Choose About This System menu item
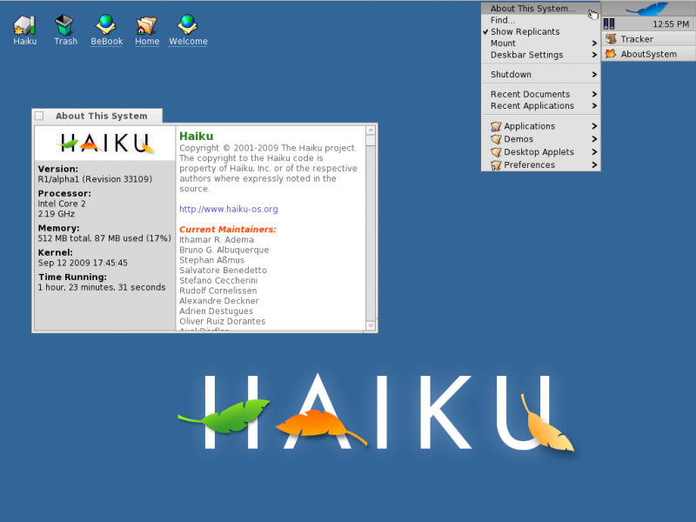696x522 pixels. click(540, 9)
